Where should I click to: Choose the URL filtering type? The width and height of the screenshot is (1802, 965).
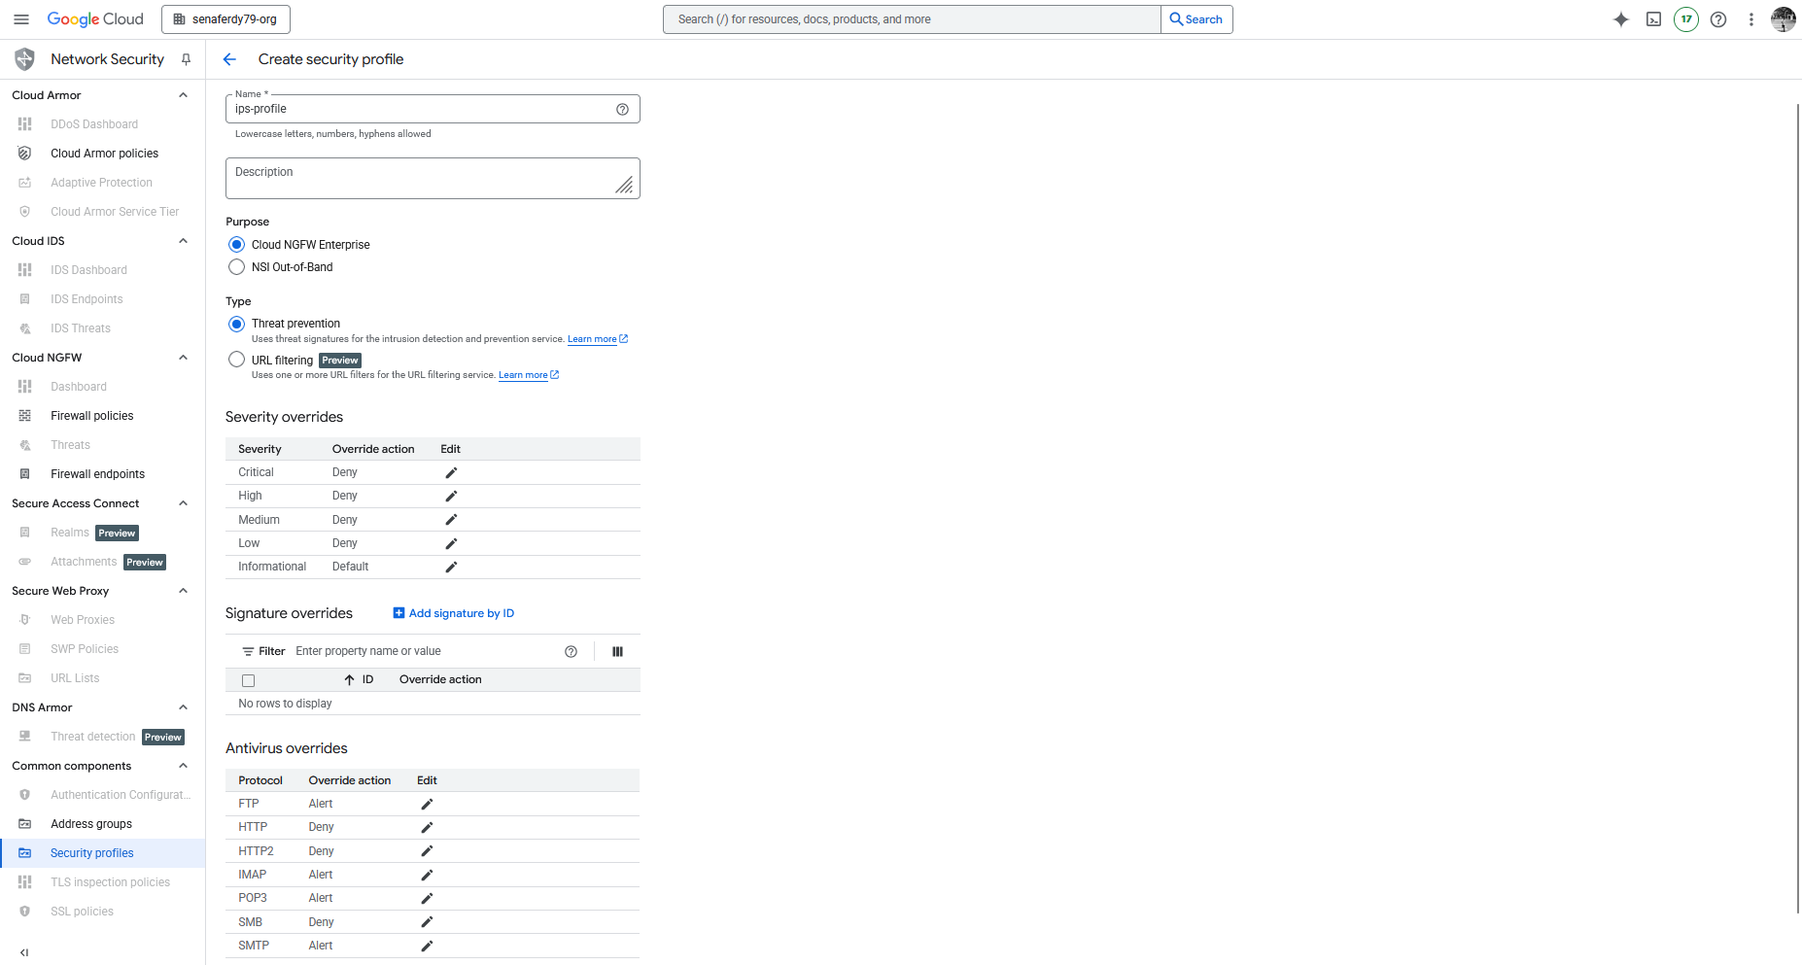236,360
